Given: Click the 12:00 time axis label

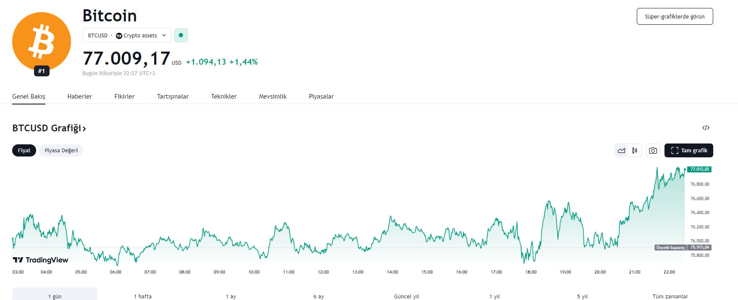Looking at the screenshot, I should point(323,272).
